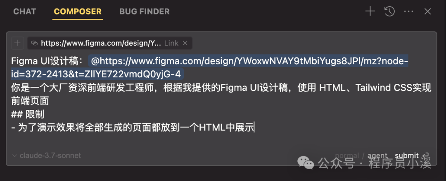
Task: Submit the composer prompt
Action: pos(406,155)
